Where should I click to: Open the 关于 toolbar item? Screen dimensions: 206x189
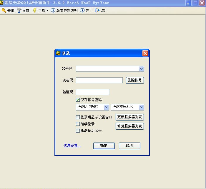[x=86, y=11]
